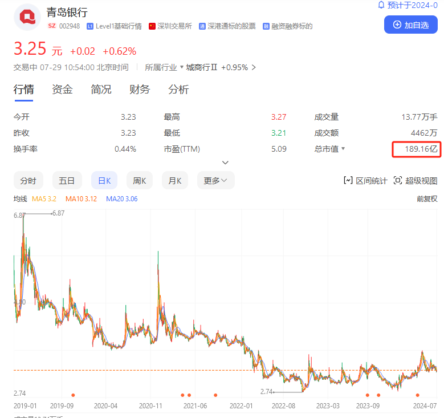Click the orange event dot near 2021-06
The height and width of the screenshot is (418, 444).
point(189,395)
